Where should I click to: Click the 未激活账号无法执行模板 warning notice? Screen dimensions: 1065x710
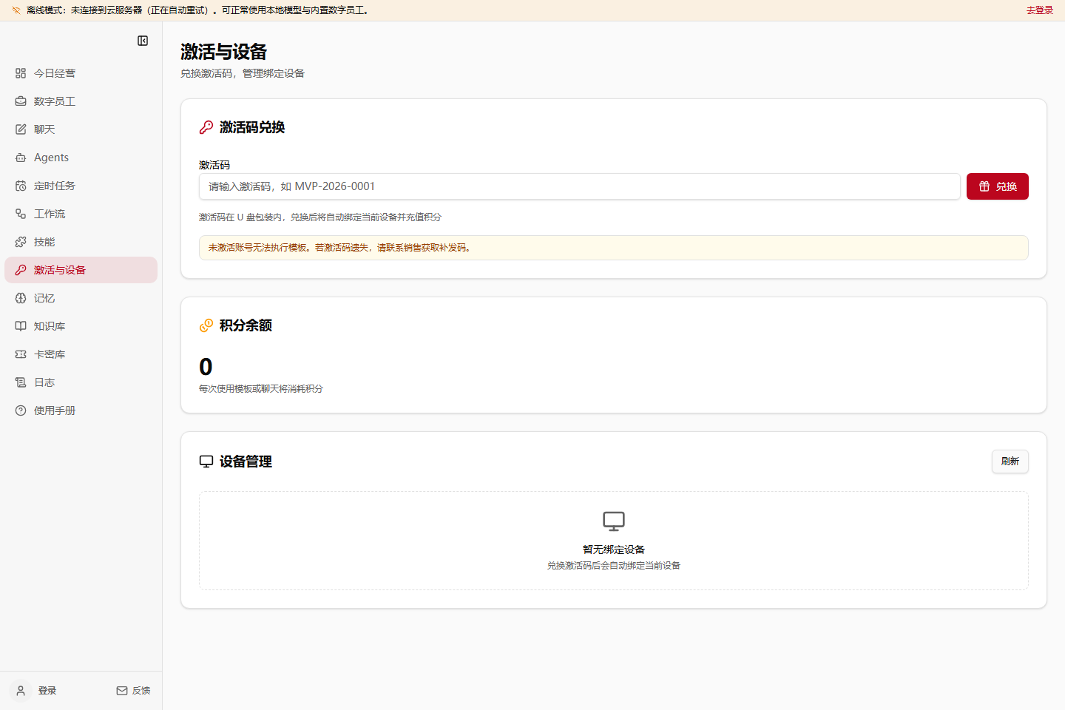point(614,248)
